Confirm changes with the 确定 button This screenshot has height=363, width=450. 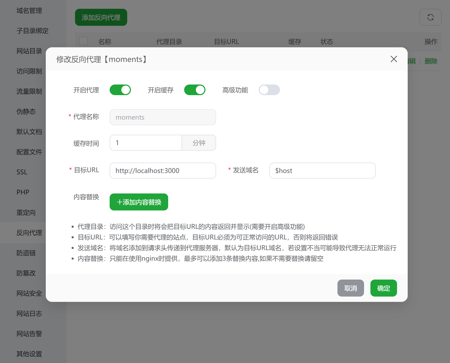[383, 288]
